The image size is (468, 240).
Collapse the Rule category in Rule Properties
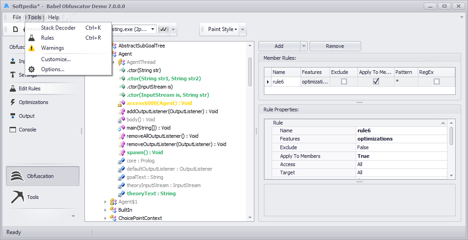point(443,123)
